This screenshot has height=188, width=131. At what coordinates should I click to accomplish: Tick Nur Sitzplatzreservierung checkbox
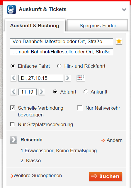[13, 124]
